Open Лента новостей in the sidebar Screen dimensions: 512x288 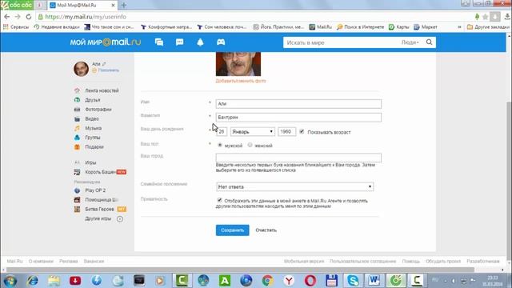pyautogui.click(x=102, y=90)
